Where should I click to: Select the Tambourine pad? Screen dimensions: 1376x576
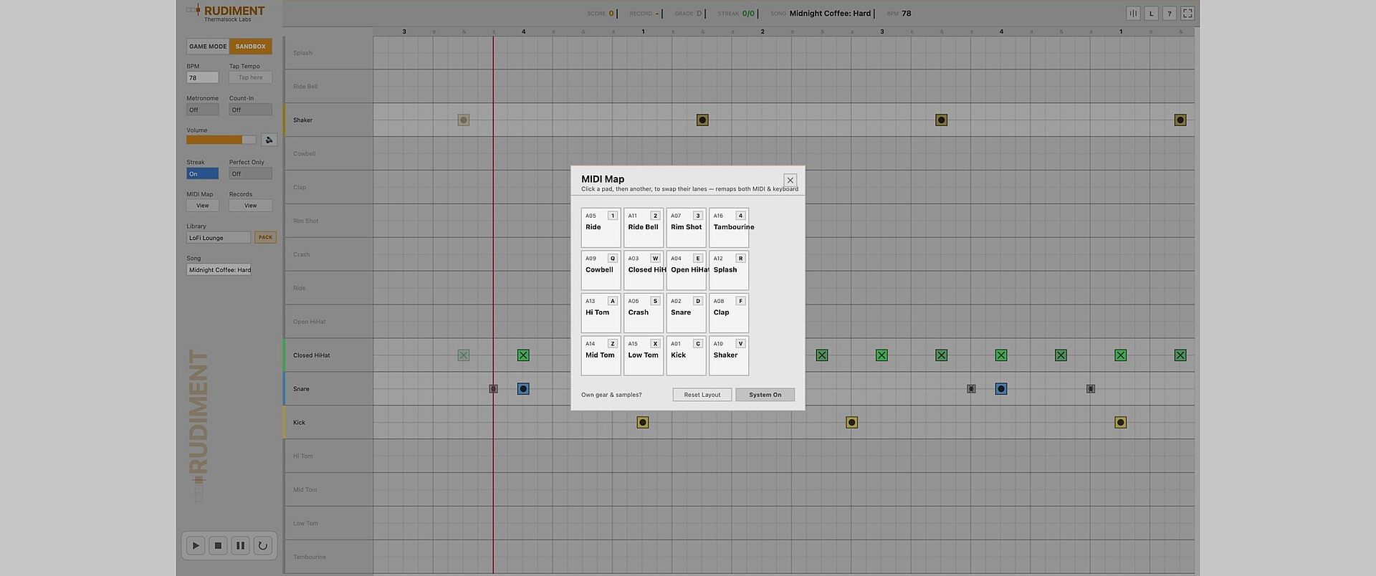pyautogui.click(x=729, y=228)
